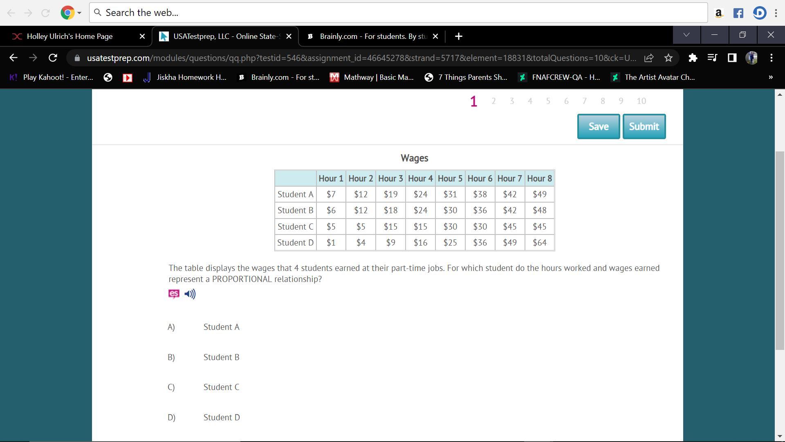Click the audio speaker read-aloud icon
Viewport: 785px width, 442px height.
coord(190,294)
